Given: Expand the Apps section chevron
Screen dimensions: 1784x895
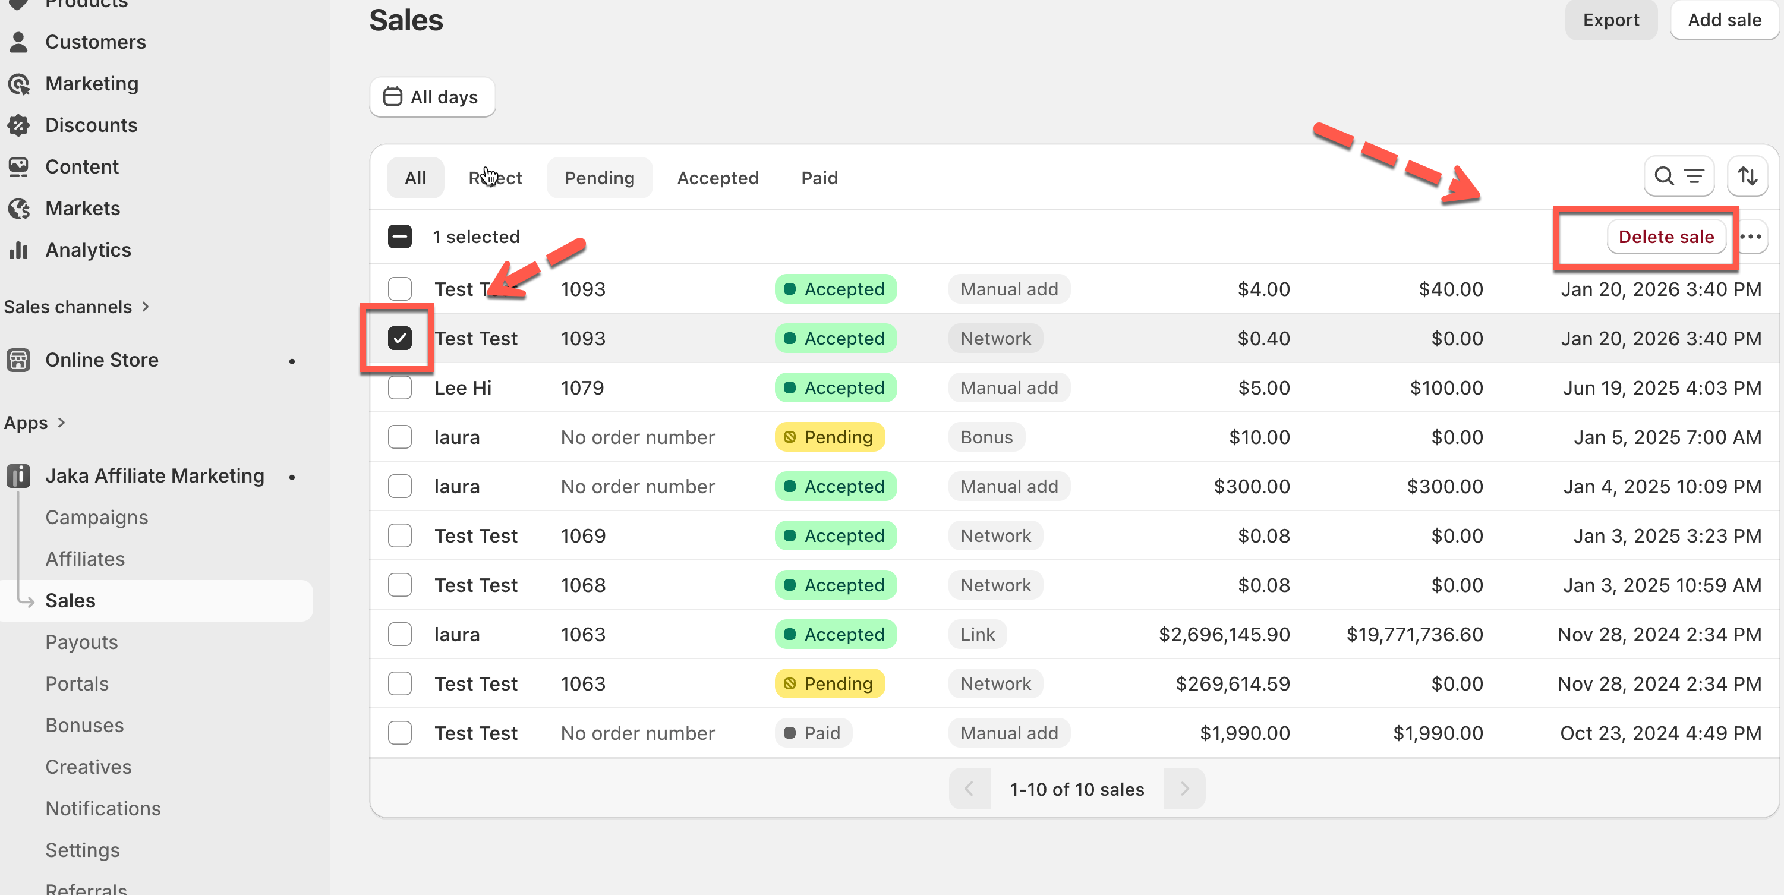Looking at the screenshot, I should (61, 423).
